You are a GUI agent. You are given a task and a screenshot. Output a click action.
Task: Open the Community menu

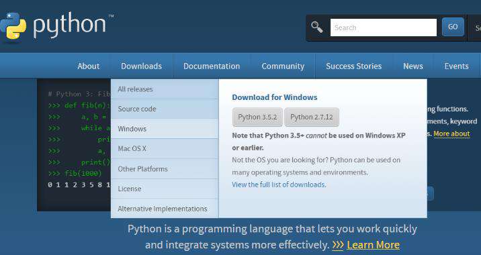[283, 66]
